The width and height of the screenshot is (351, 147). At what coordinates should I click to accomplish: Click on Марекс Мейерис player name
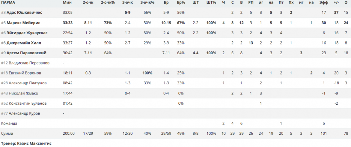(x=23, y=23)
